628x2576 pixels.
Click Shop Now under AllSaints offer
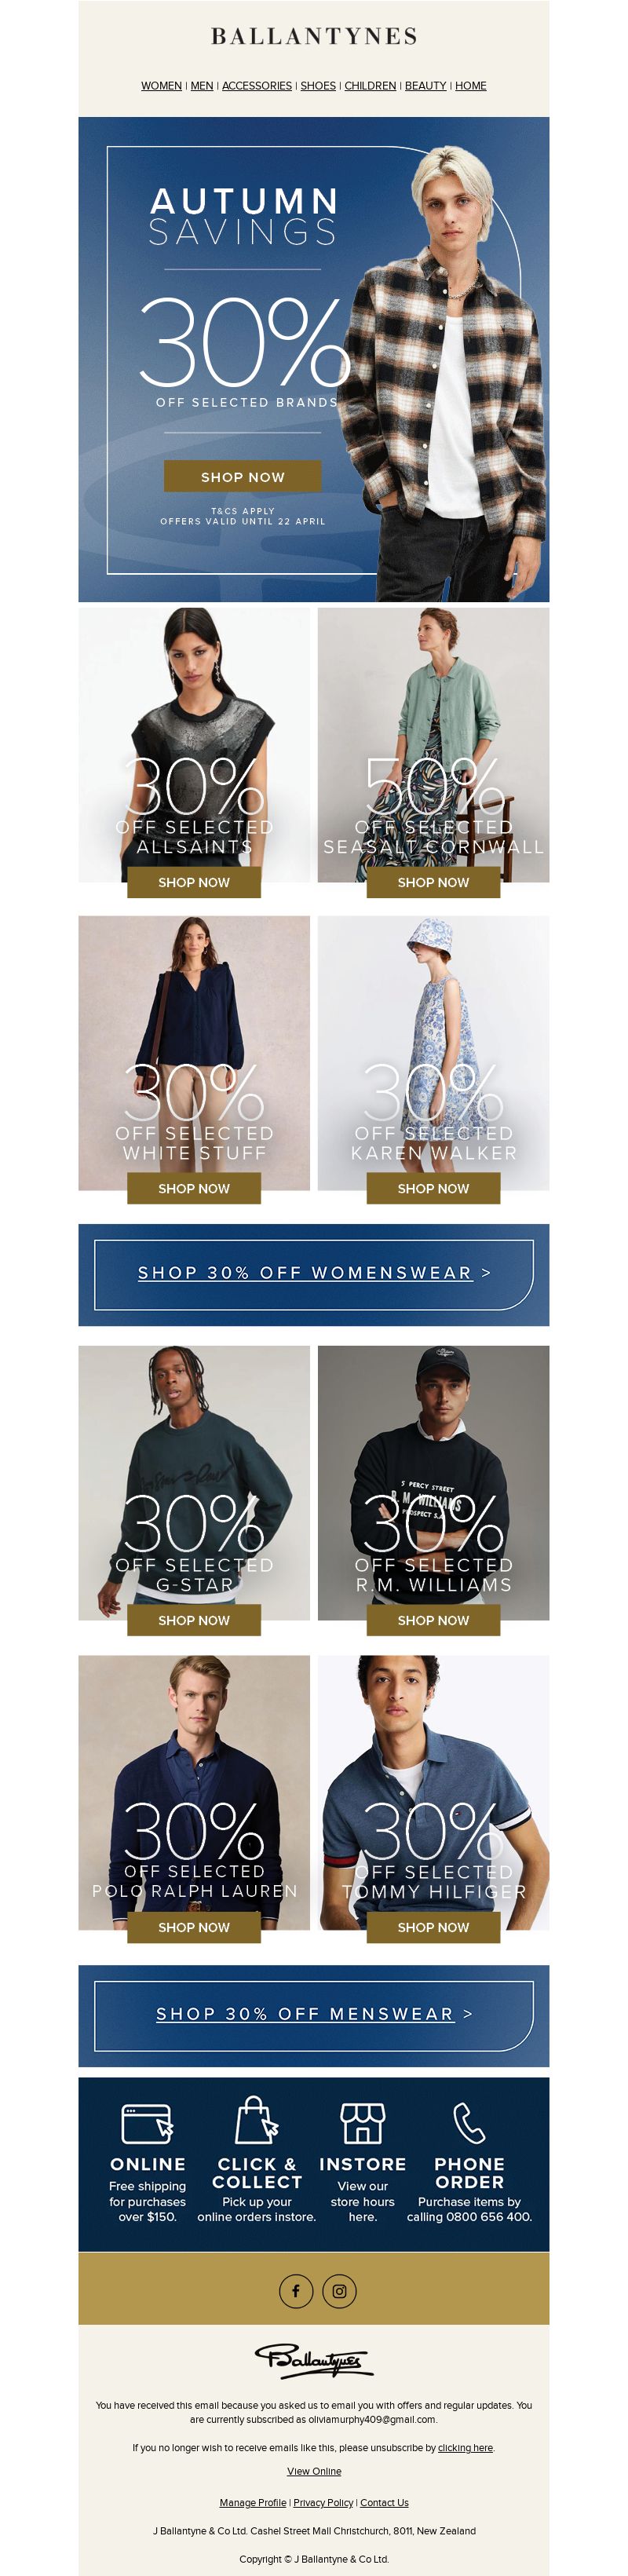click(194, 882)
